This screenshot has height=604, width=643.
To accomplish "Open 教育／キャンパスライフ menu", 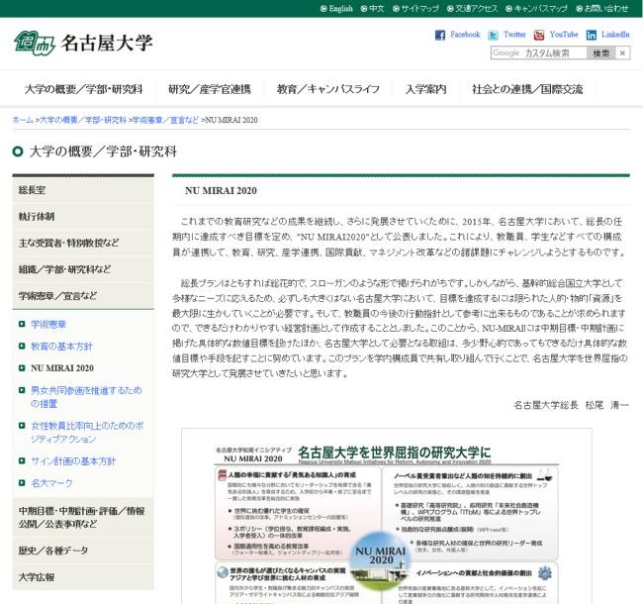I will [328, 89].
